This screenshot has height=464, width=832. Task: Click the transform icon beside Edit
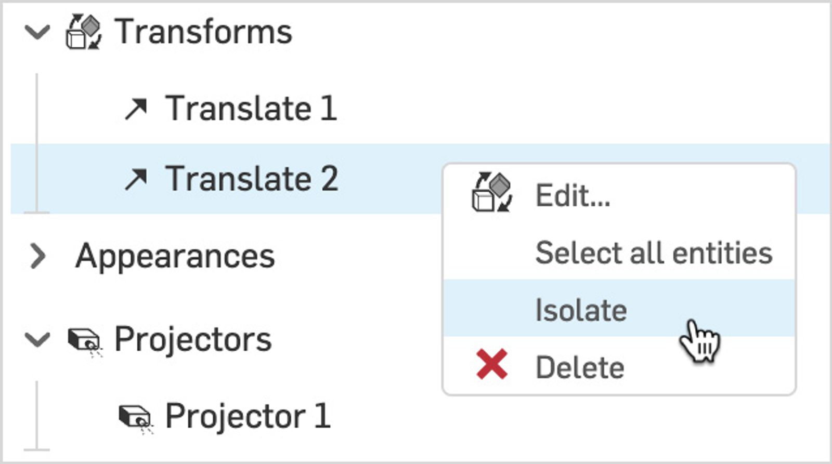492,192
